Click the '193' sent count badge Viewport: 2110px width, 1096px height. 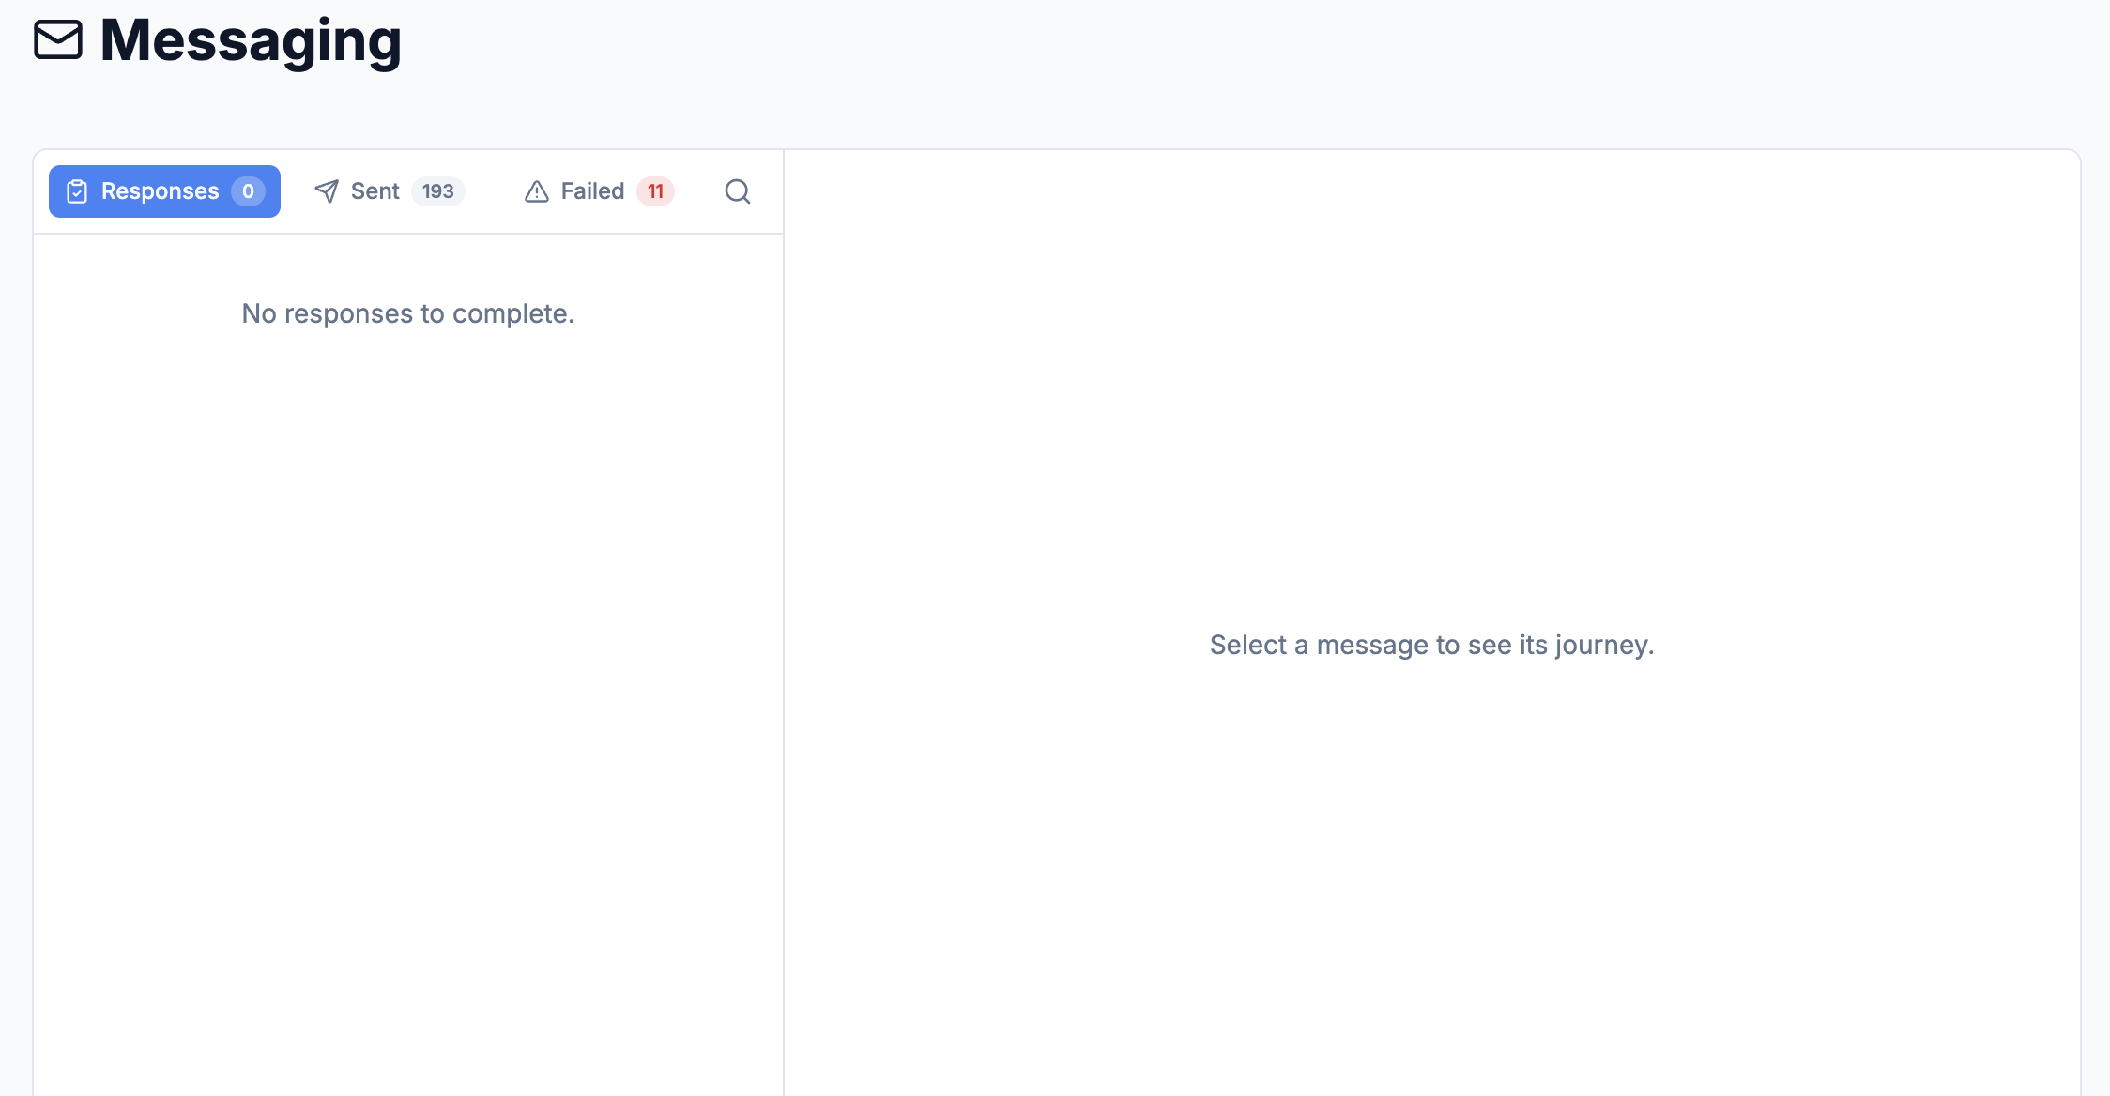coord(438,191)
